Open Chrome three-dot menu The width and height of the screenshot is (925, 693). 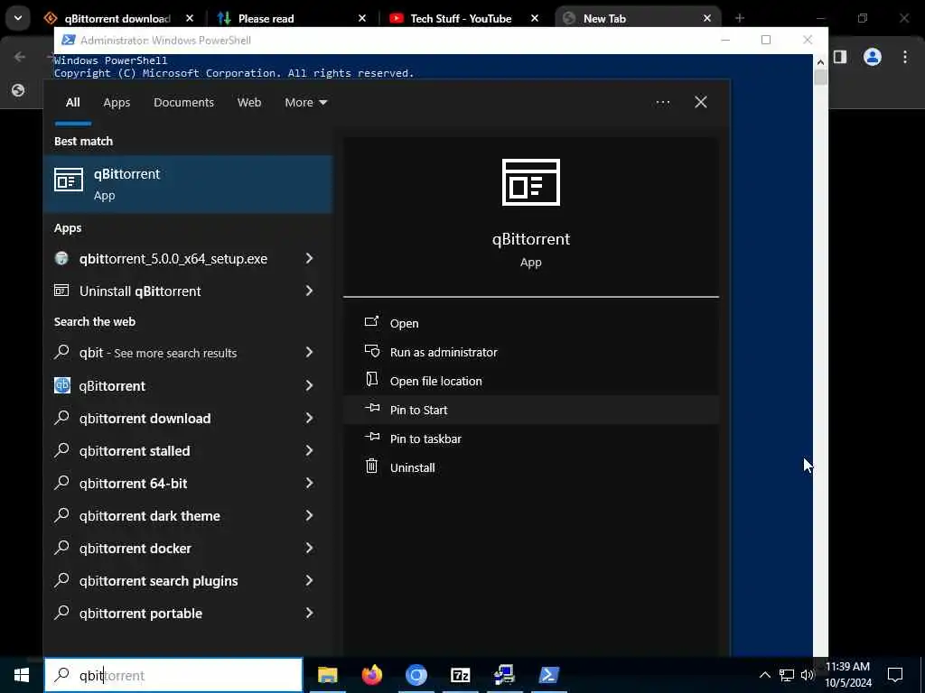(x=905, y=57)
